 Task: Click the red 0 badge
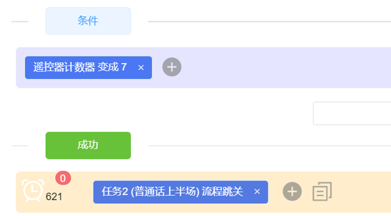point(63,178)
